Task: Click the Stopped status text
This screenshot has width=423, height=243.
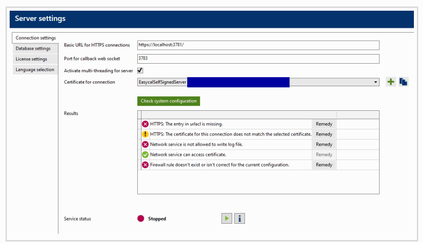Action: [157, 219]
